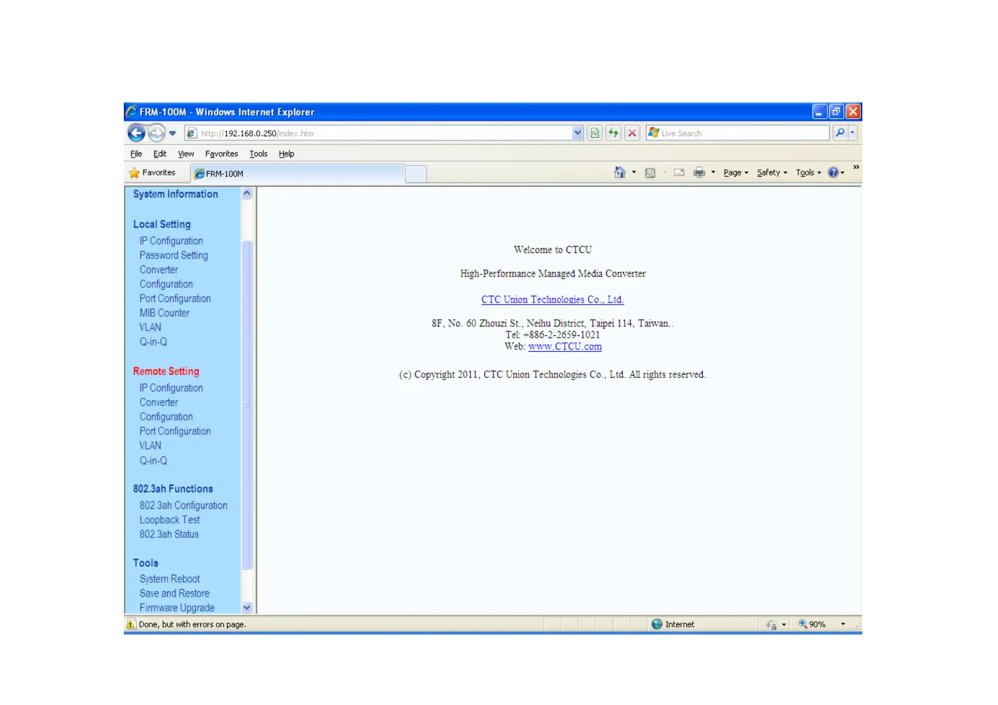Open MIB Counter in the sidebar

[165, 313]
